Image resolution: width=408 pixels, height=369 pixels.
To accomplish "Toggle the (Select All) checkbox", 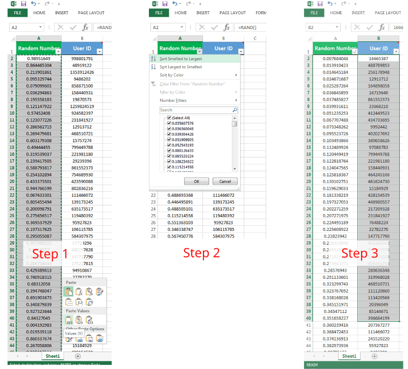I will 169,118.
